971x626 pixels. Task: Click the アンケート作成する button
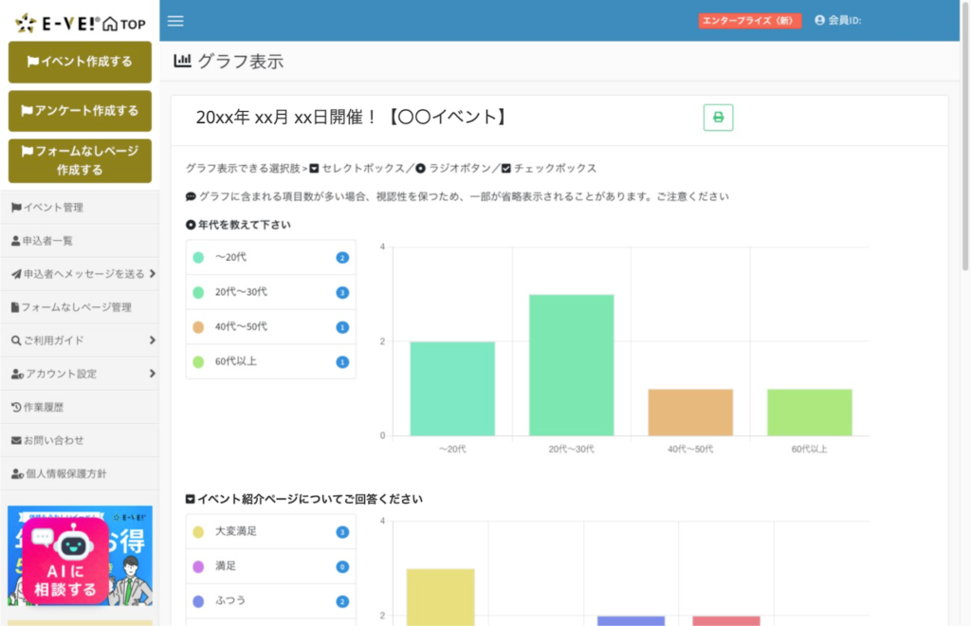click(80, 111)
